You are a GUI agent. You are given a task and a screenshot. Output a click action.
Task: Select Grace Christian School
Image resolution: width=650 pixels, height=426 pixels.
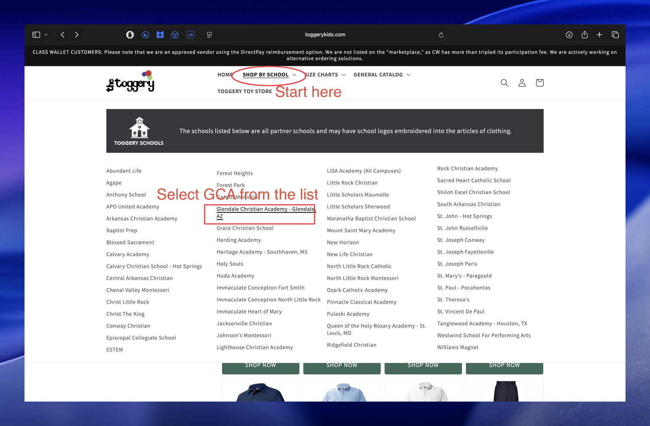(x=245, y=228)
